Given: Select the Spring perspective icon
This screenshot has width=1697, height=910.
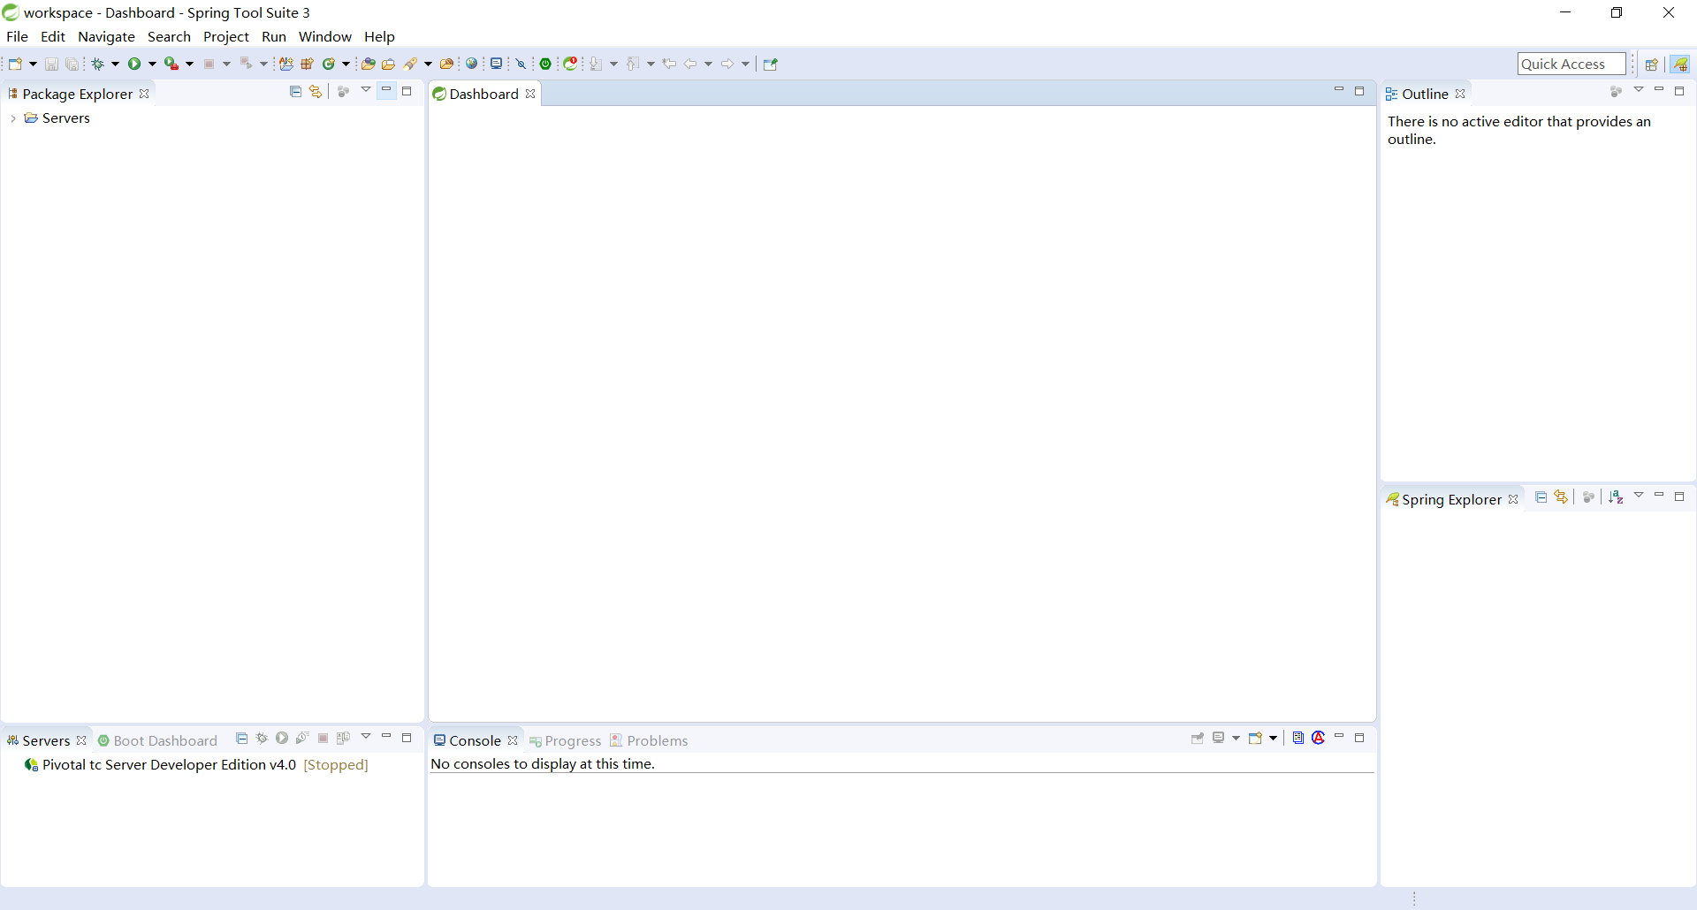Looking at the screenshot, I should (x=1680, y=64).
